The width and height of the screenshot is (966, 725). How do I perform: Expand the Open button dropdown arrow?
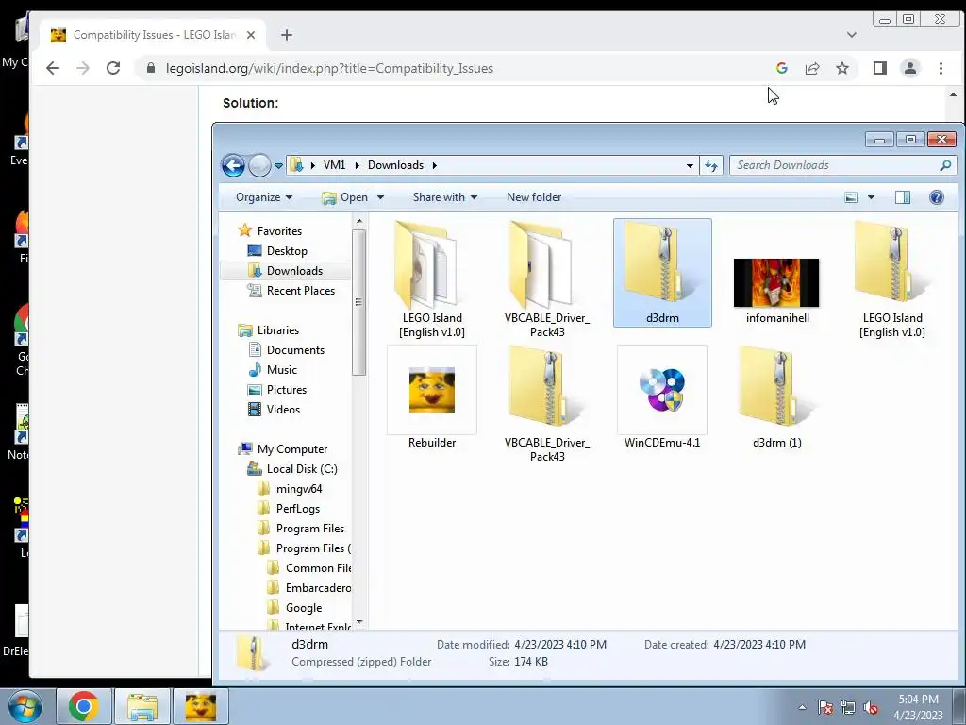(380, 197)
